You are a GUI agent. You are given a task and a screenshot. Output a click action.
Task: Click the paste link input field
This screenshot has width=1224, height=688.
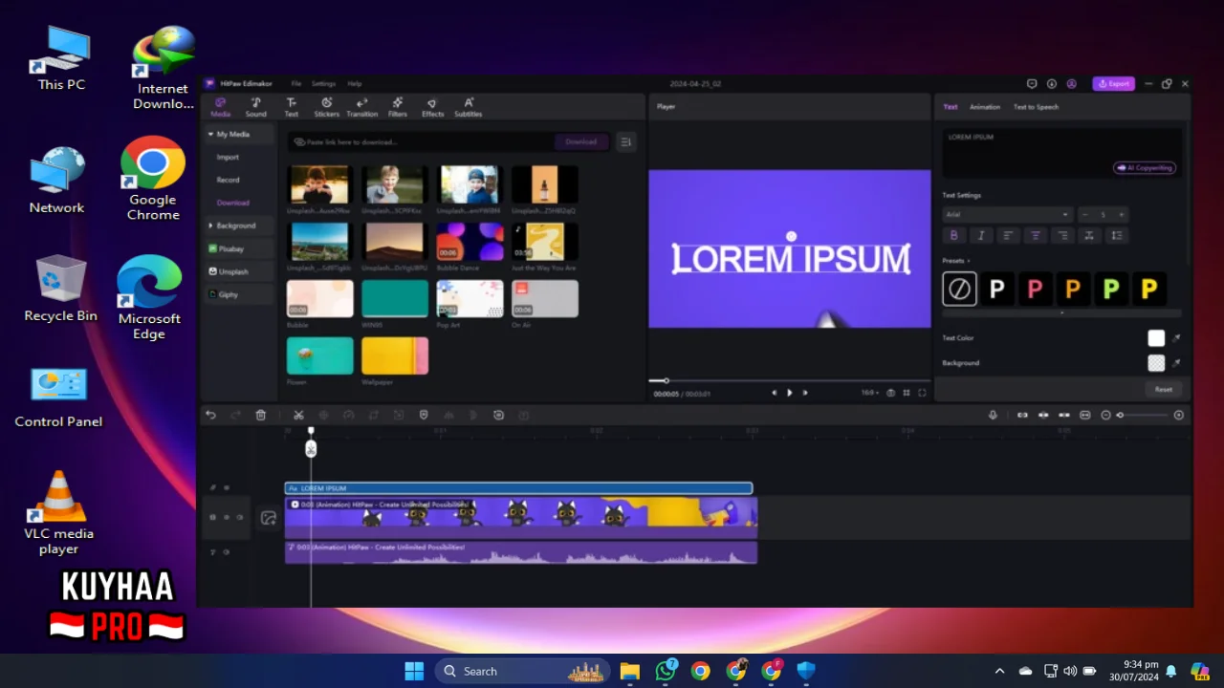tap(421, 141)
